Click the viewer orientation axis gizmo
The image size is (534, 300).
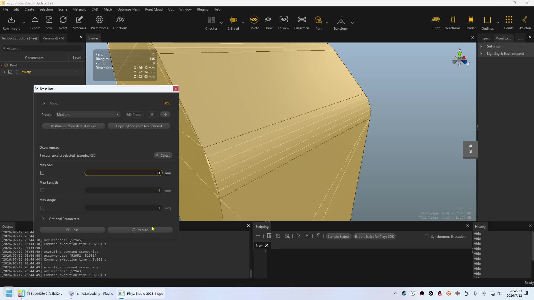point(460,59)
